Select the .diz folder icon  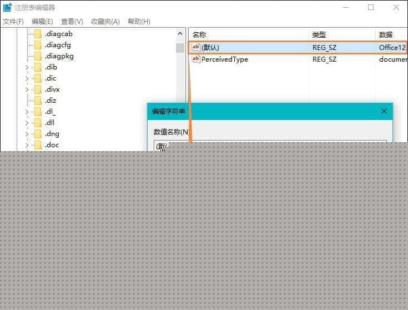coord(38,101)
